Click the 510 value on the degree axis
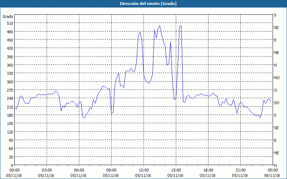287x179 pixels. coord(10,23)
